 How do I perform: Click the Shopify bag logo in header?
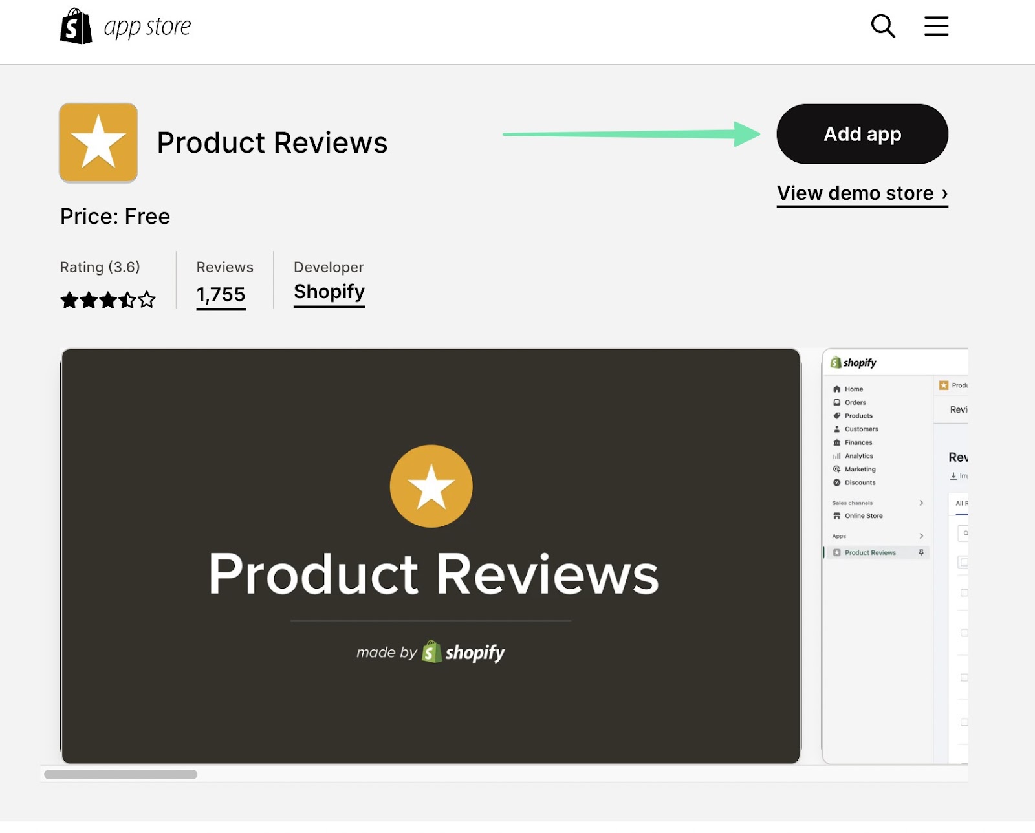[x=76, y=27]
